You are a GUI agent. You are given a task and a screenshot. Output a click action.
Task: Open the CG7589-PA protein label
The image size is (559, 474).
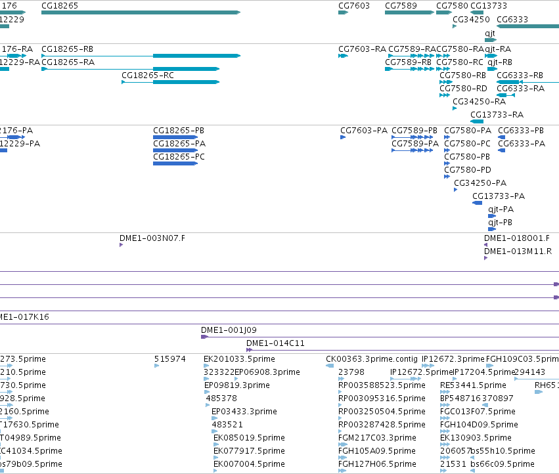pyautogui.click(x=415, y=144)
